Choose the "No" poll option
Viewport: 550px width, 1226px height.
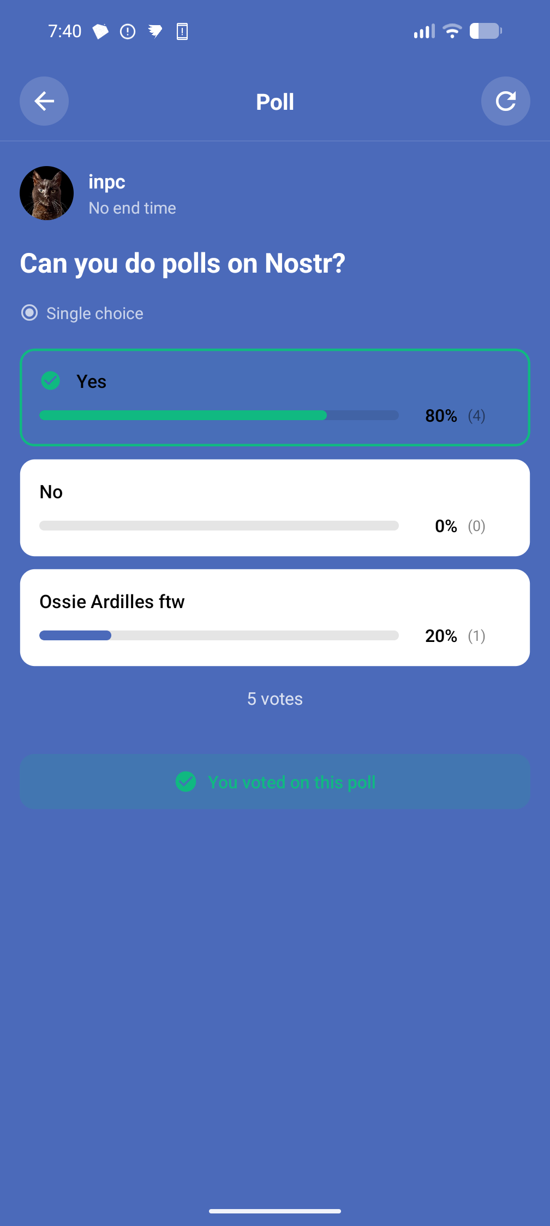[274, 508]
